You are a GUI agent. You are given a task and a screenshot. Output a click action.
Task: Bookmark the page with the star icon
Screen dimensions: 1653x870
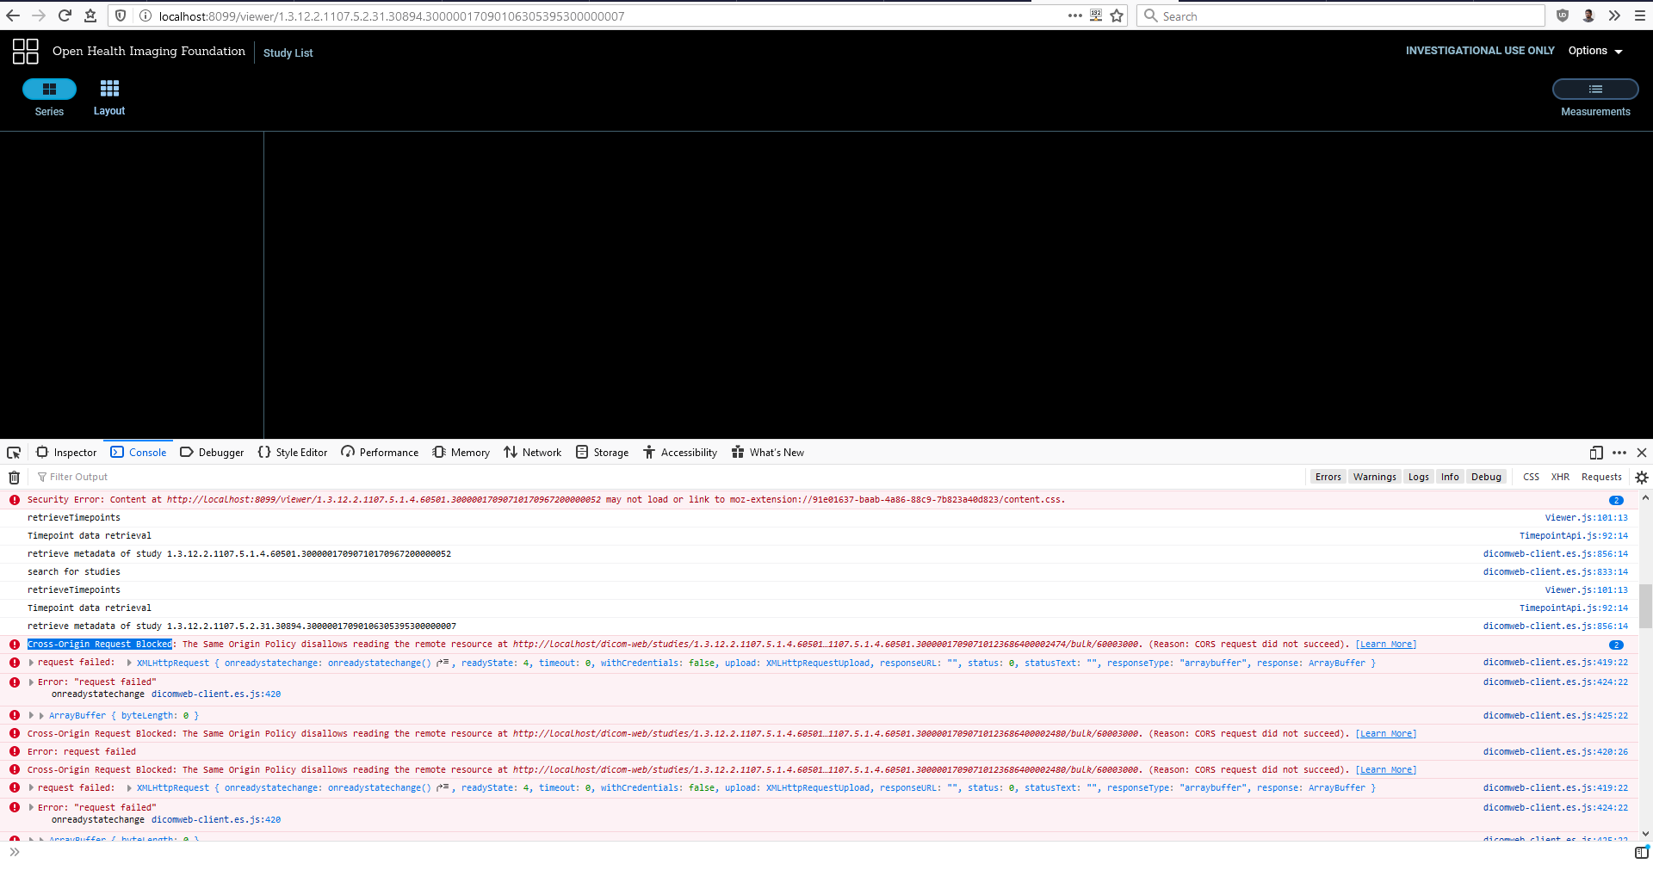point(1116,15)
